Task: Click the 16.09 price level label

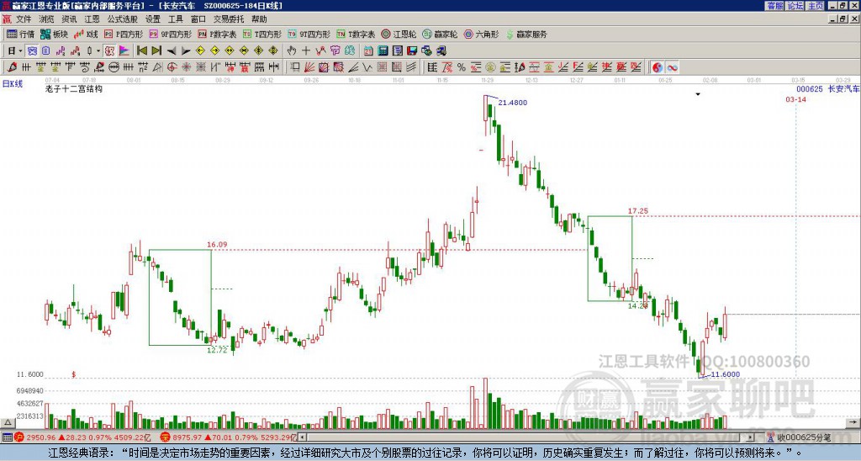Action: tap(217, 245)
